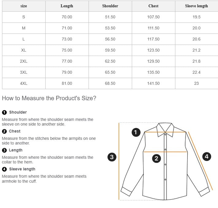Screen dimensions: 218x208
Task: Click the length value 77.00 for 2XL
Action: [67, 61]
